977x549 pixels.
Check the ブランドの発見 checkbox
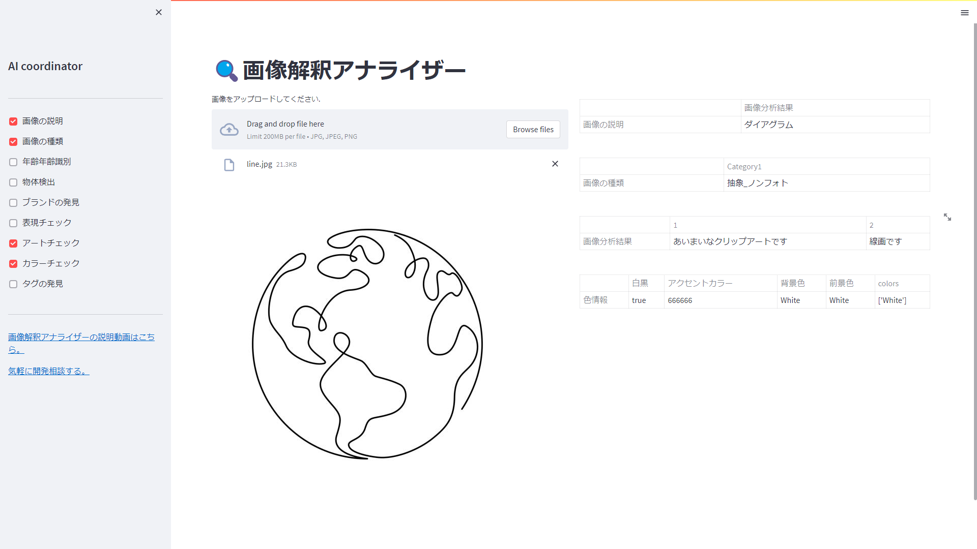point(13,203)
